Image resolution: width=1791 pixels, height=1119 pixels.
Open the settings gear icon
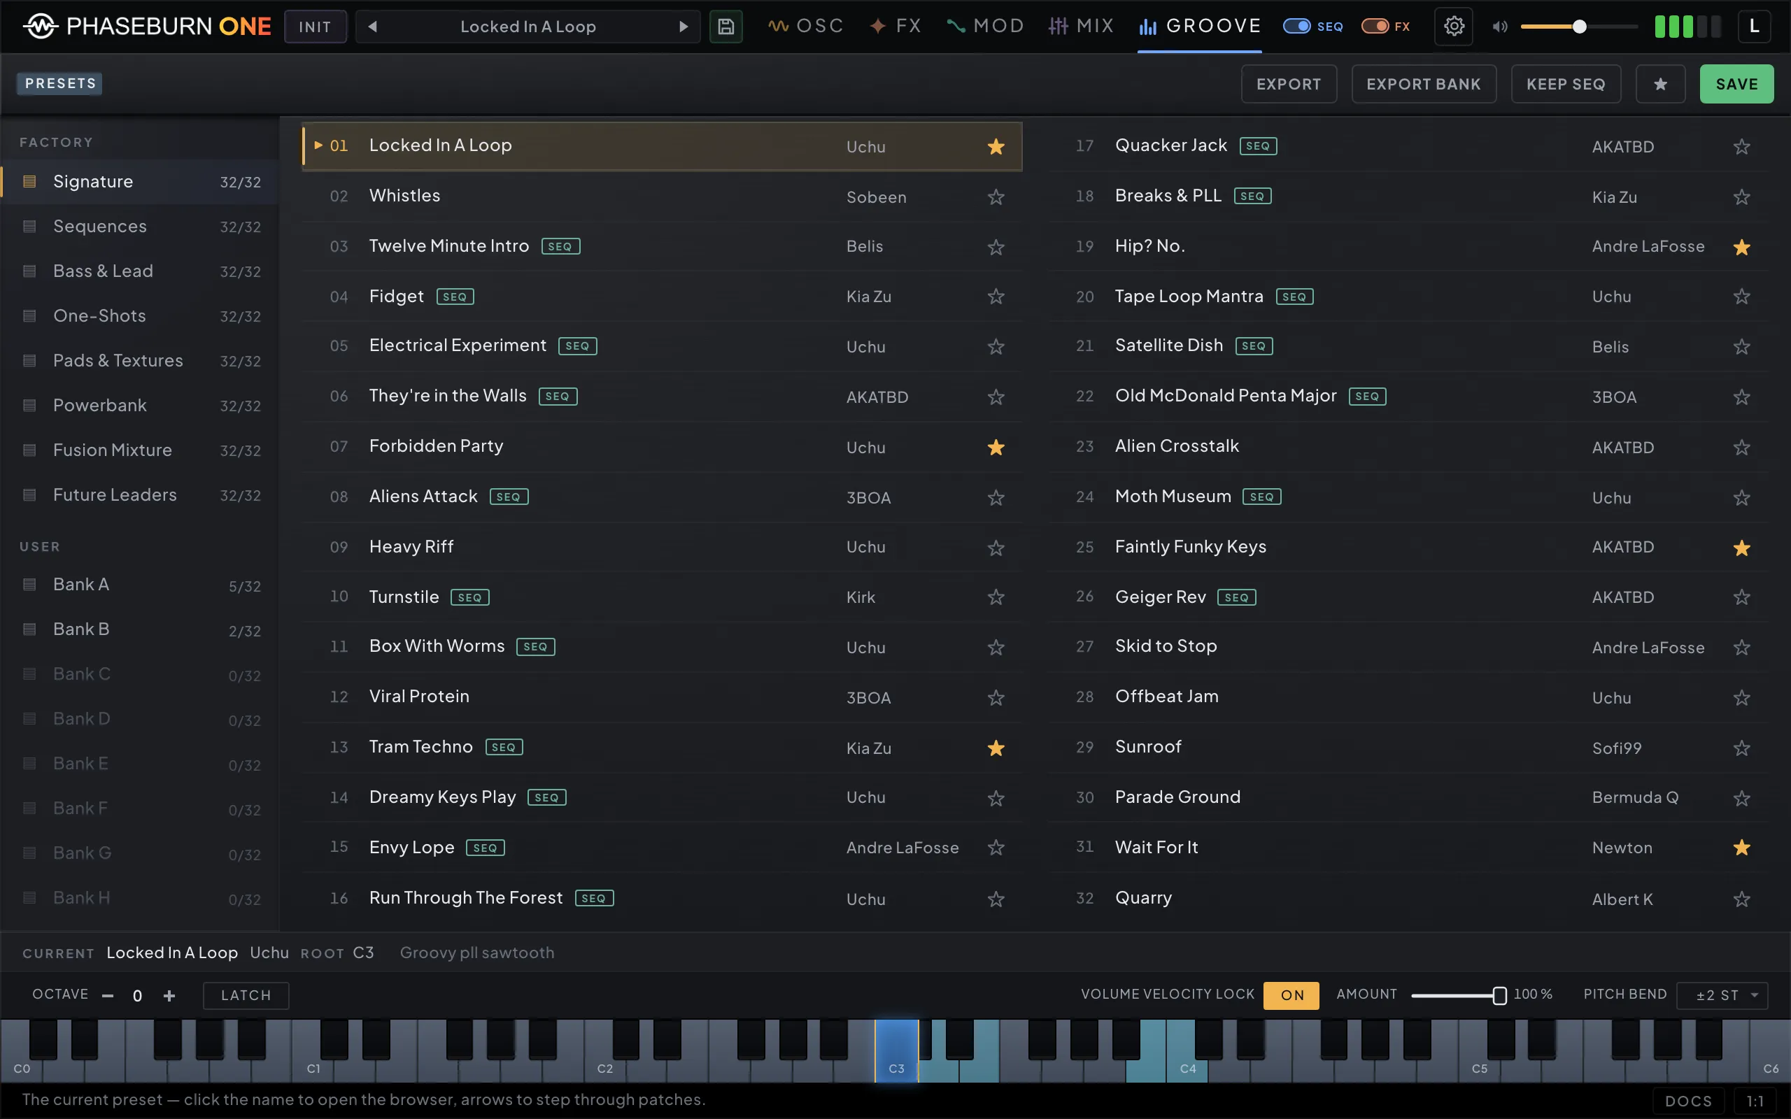point(1454,27)
